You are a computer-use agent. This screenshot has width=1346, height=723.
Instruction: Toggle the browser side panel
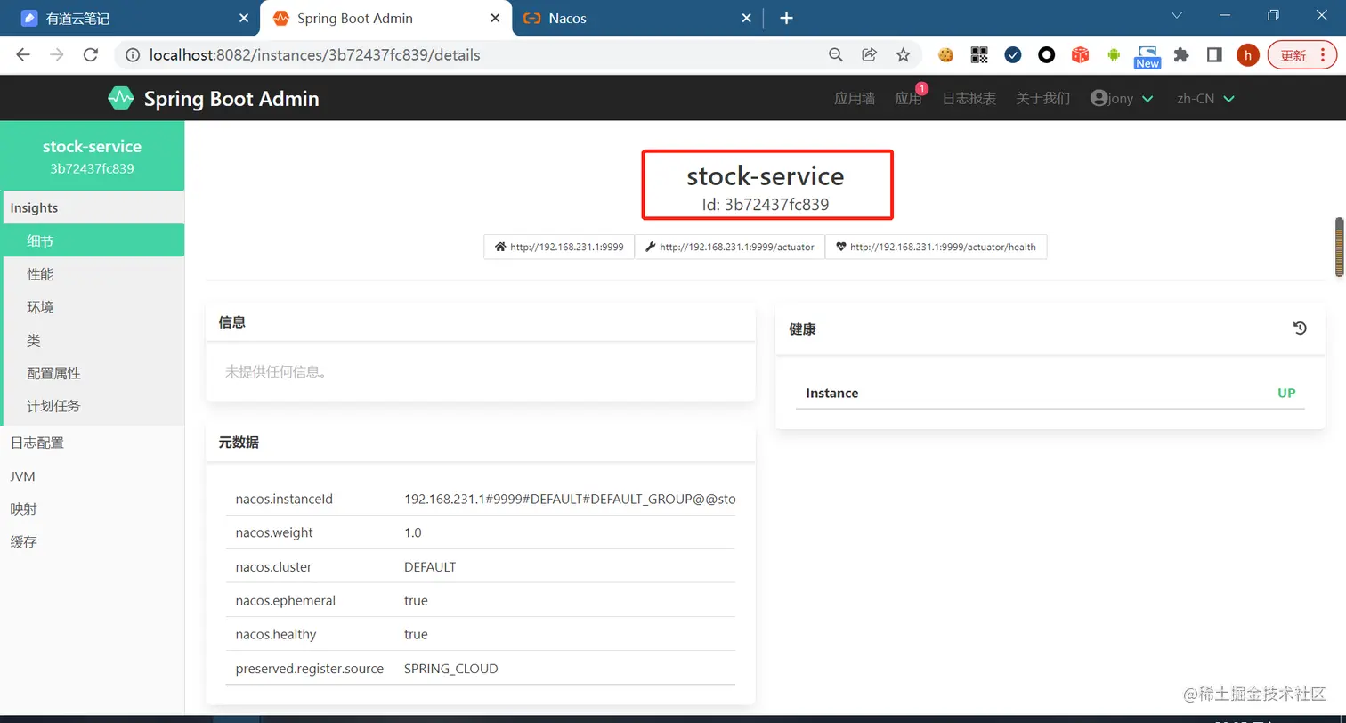point(1214,55)
